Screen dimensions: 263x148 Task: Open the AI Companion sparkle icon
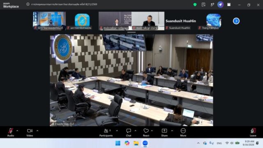tap(220, 5)
